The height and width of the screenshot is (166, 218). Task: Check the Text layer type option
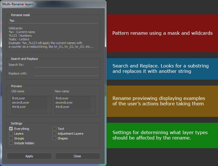[54, 129]
